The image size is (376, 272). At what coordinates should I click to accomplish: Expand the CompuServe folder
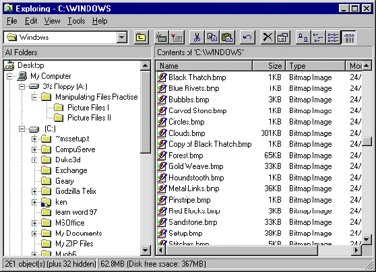click(34, 149)
